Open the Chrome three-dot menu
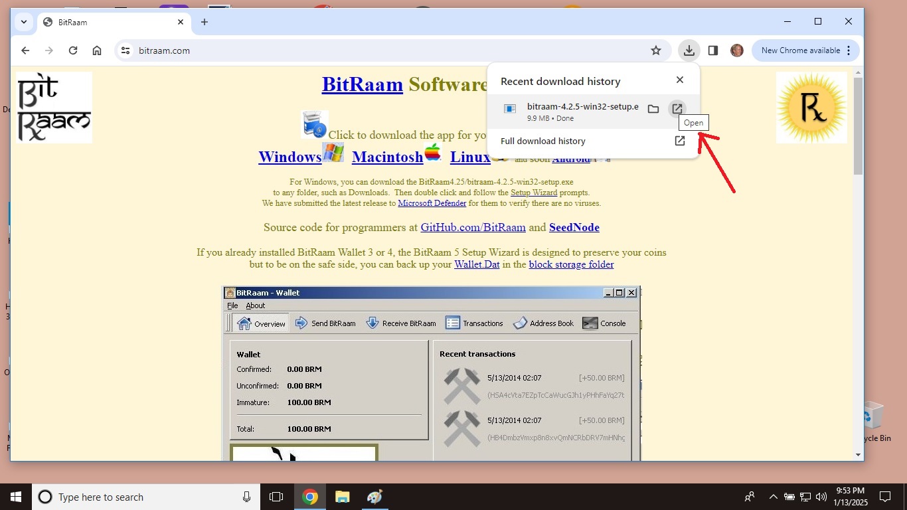The width and height of the screenshot is (907, 510). click(849, 50)
